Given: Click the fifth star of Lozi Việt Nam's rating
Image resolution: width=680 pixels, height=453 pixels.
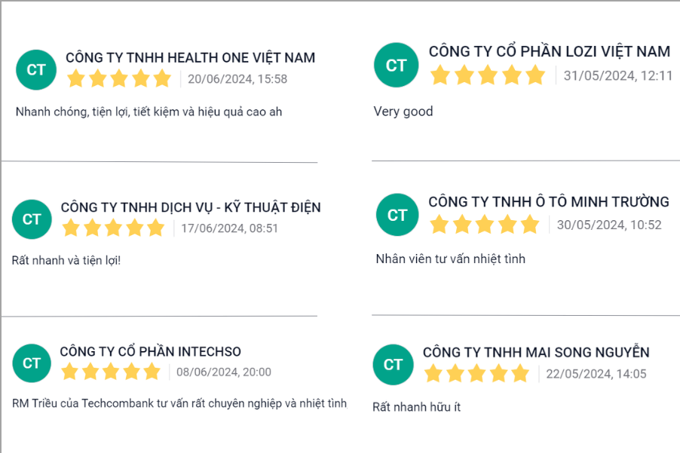Looking at the screenshot, I should point(535,75).
